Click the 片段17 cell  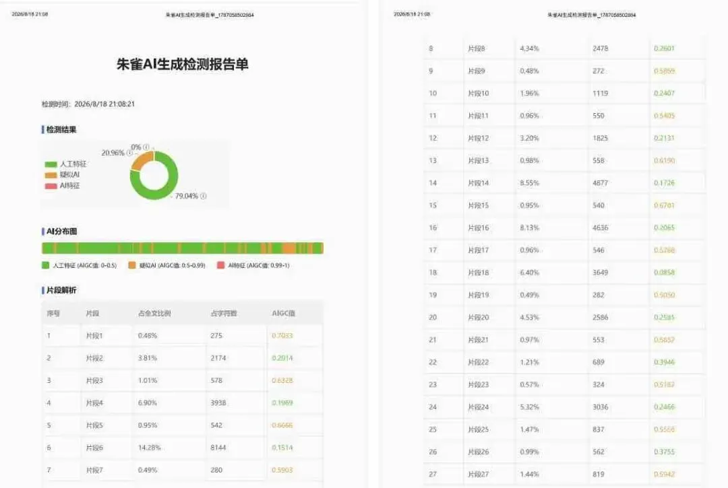478,250
